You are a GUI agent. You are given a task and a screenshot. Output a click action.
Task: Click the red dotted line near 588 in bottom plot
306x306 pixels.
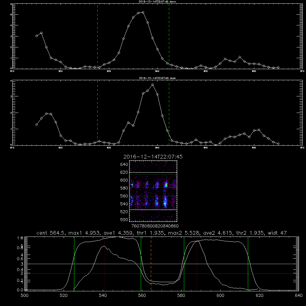(x=197, y=263)
